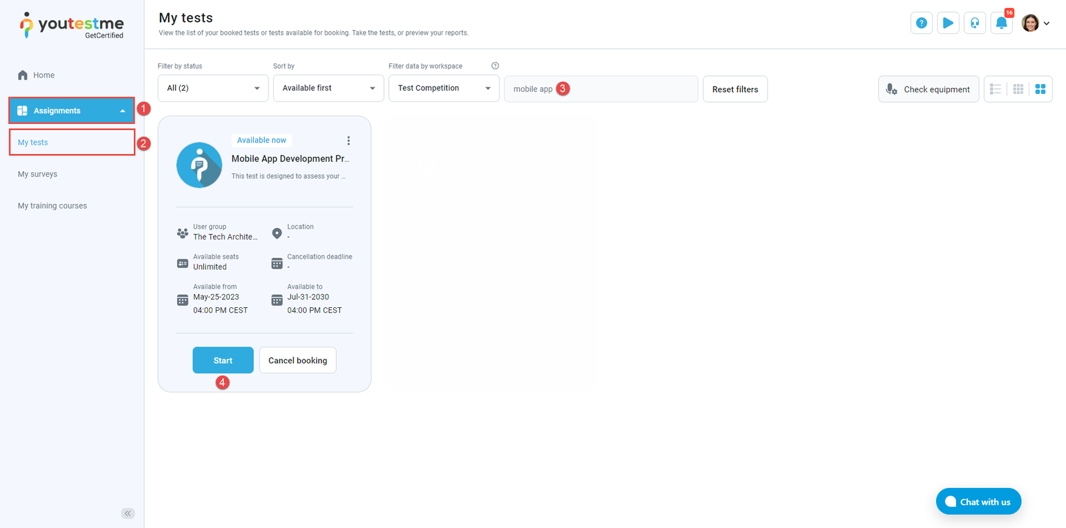Screen dimensions: 1066x528
Task: Click the mobile app search field
Action: click(626, 89)
